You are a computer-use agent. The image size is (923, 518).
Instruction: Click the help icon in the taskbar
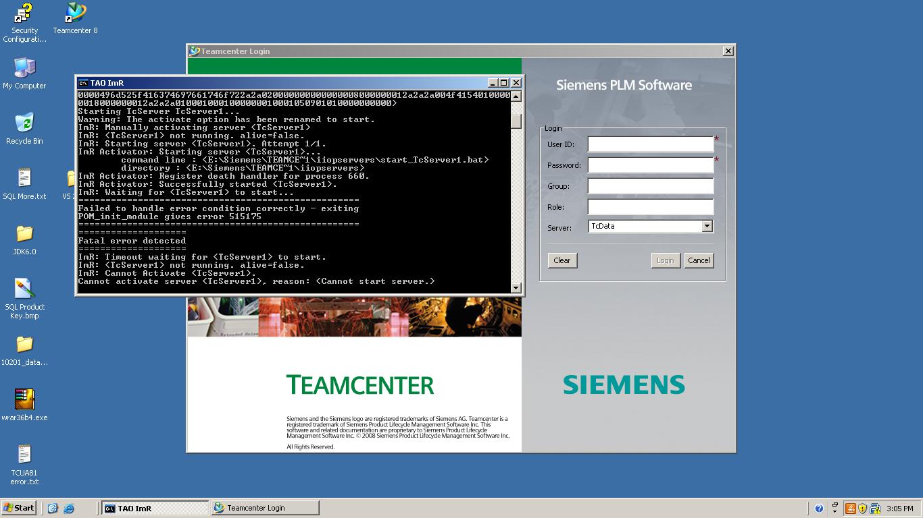(x=819, y=509)
